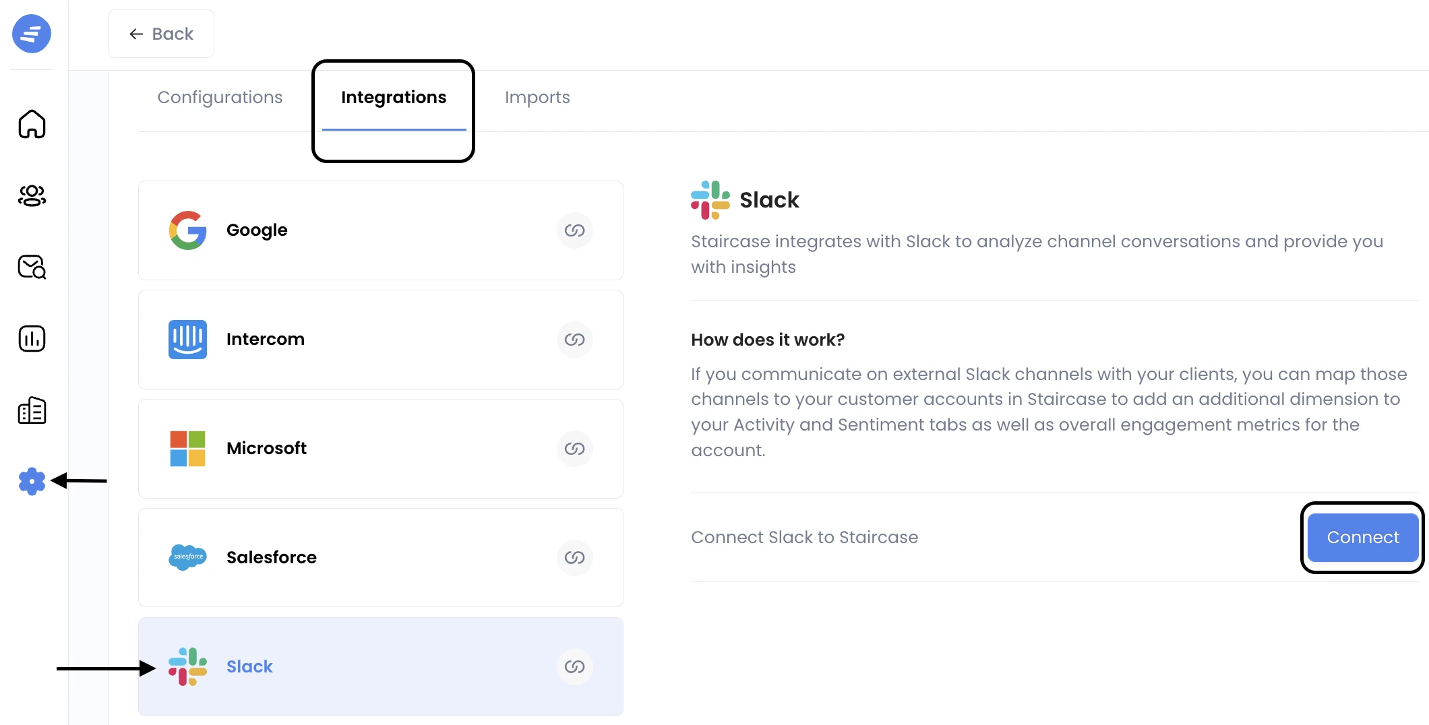This screenshot has width=1429, height=725.
Task: Click the Google link icon
Action: click(574, 230)
